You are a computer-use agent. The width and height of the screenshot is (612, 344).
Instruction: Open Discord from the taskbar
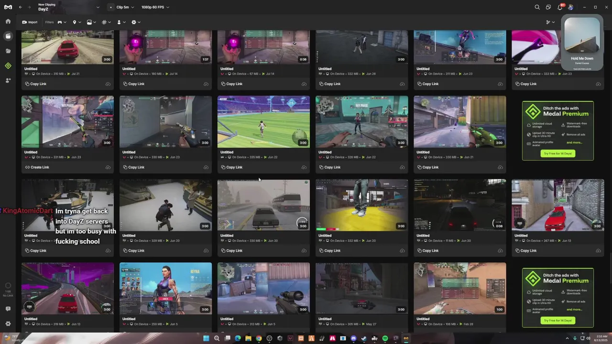pos(354,339)
